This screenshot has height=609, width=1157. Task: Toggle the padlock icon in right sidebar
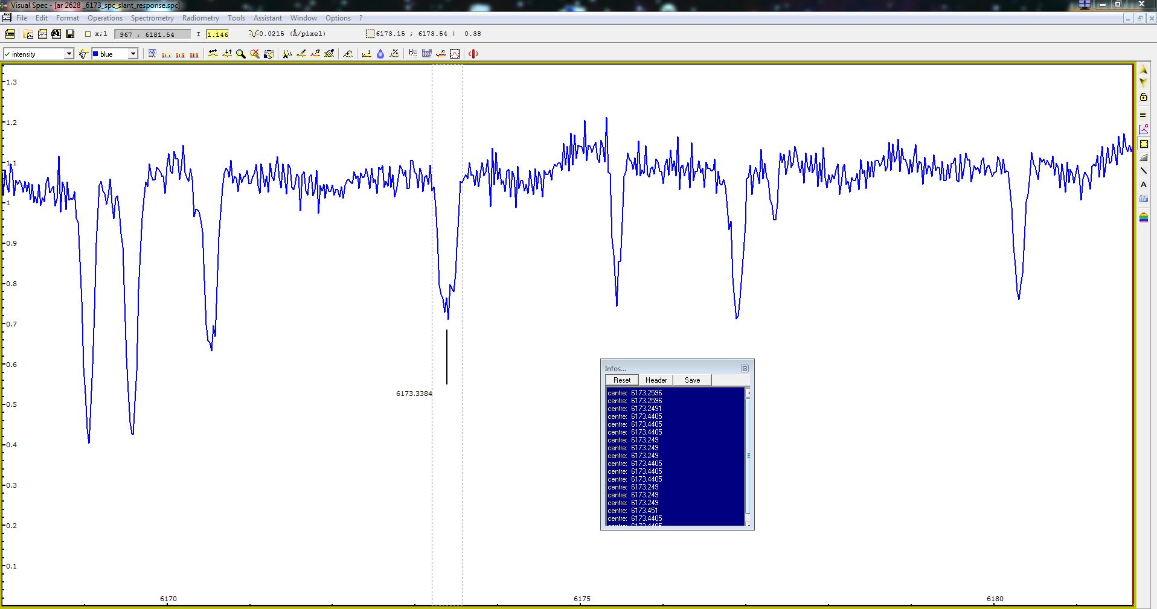(1143, 97)
